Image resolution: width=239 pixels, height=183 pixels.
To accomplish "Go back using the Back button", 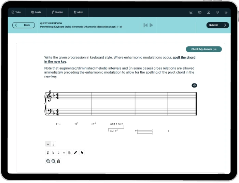I will (x=24, y=25).
